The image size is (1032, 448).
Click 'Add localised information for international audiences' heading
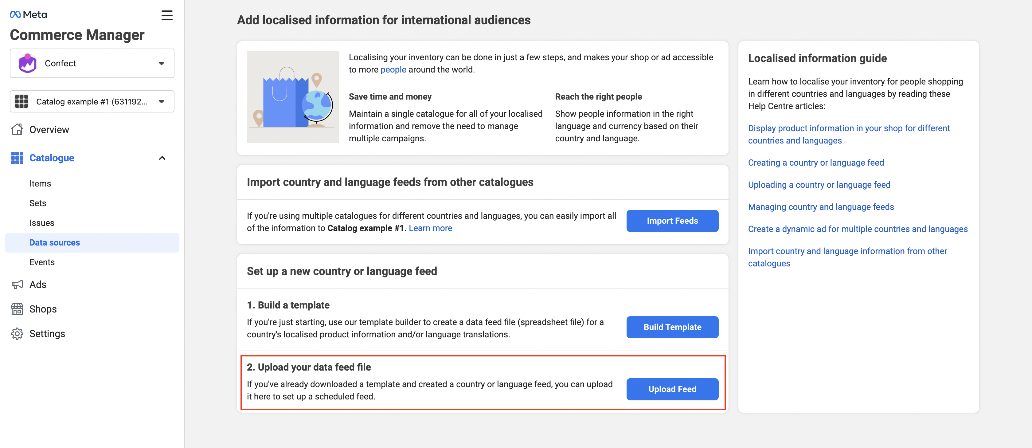pos(383,20)
